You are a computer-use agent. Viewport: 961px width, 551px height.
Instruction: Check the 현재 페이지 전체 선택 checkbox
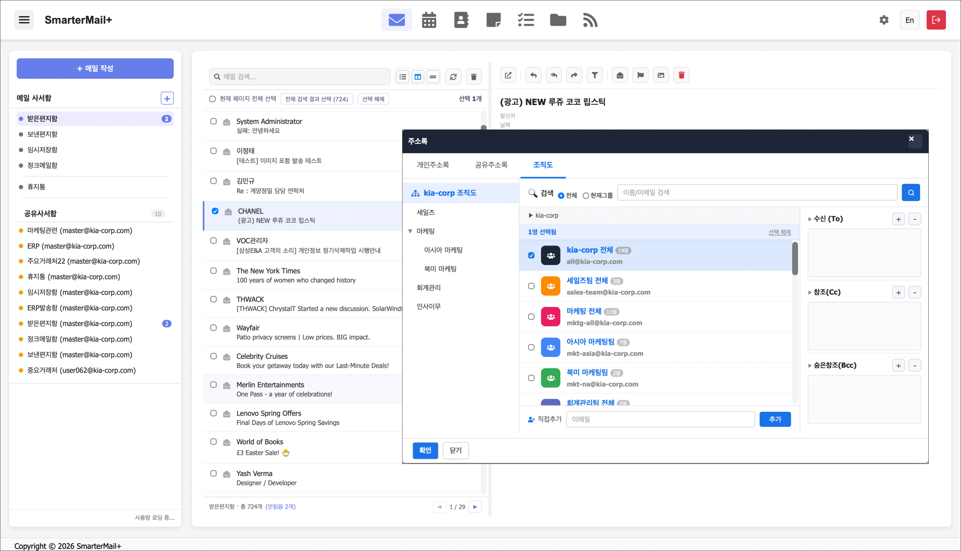[x=212, y=99]
